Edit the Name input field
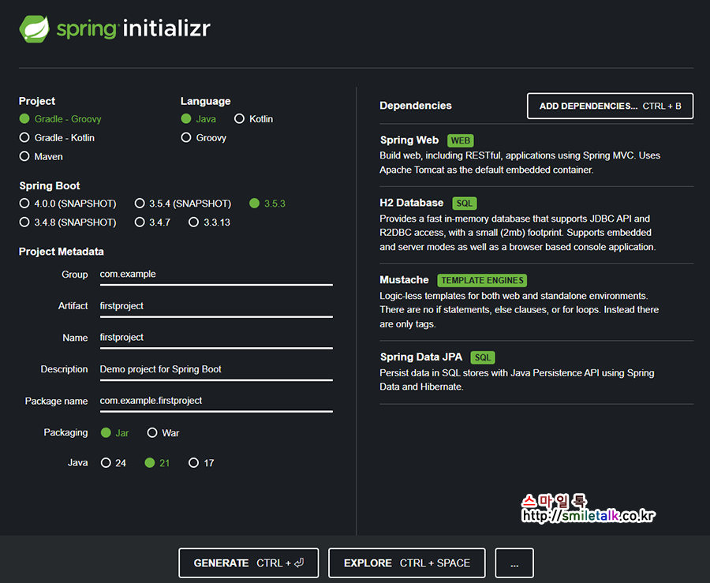This screenshot has width=710, height=583. [x=216, y=338]
